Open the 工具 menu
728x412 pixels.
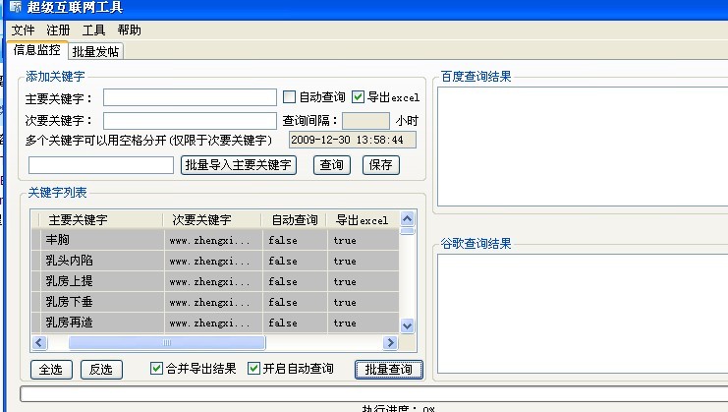(x=93, y=30)
